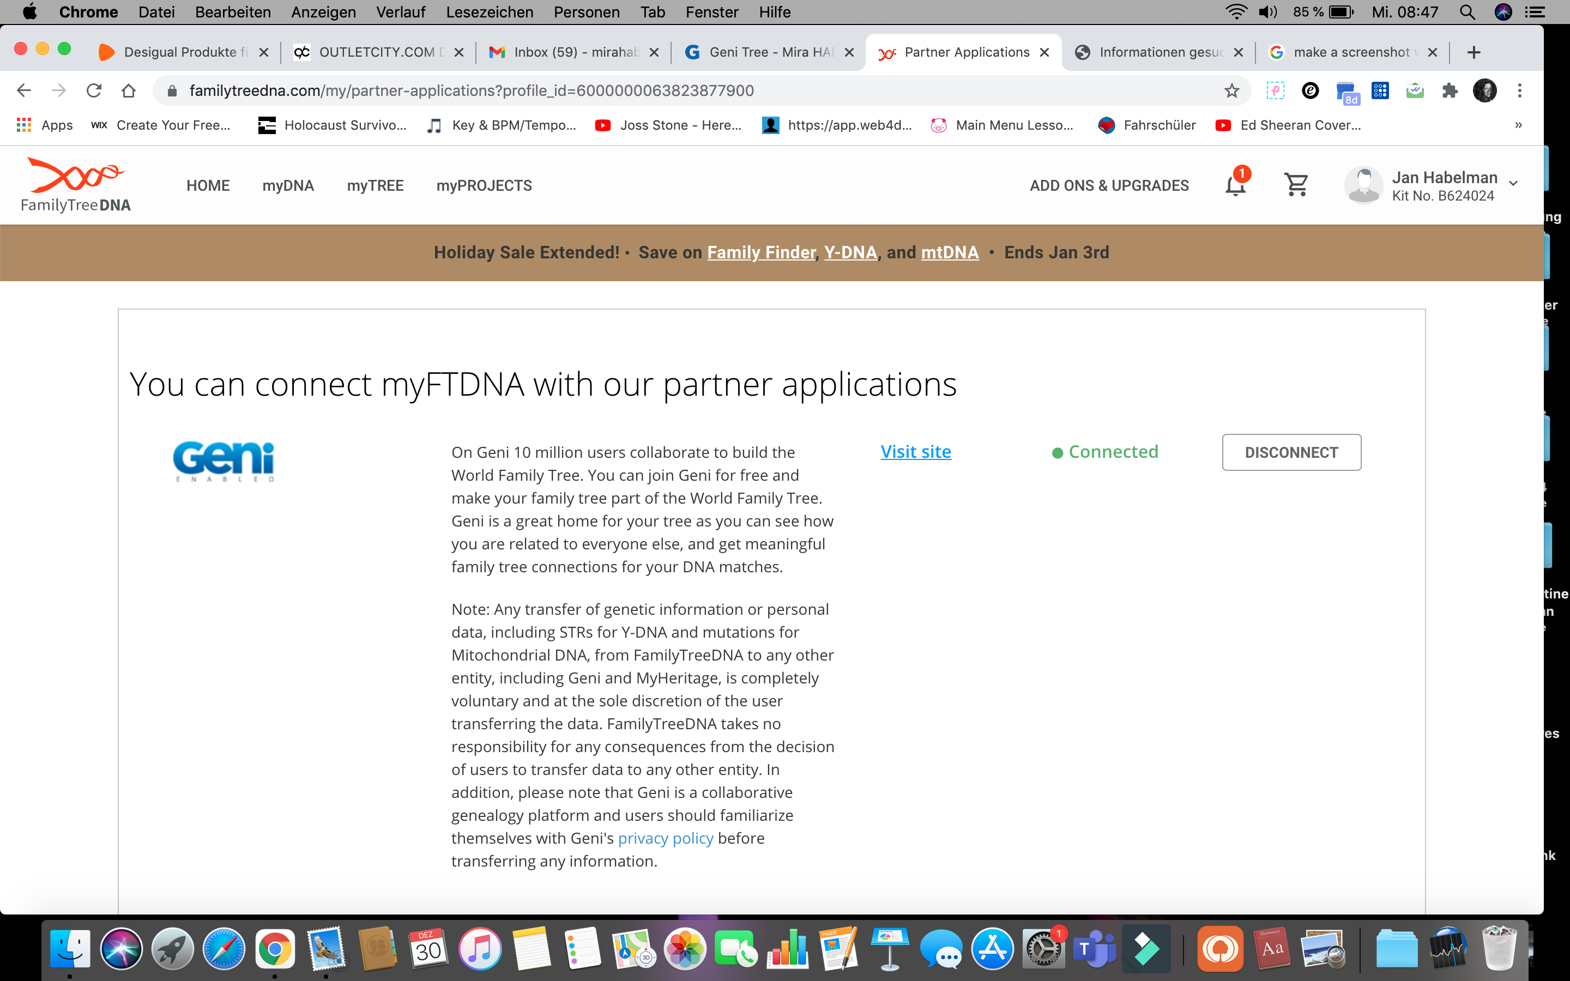1570x981 pixels.
Task: Open Chrome extensions puzzle icon
Action: [1450, 91]
